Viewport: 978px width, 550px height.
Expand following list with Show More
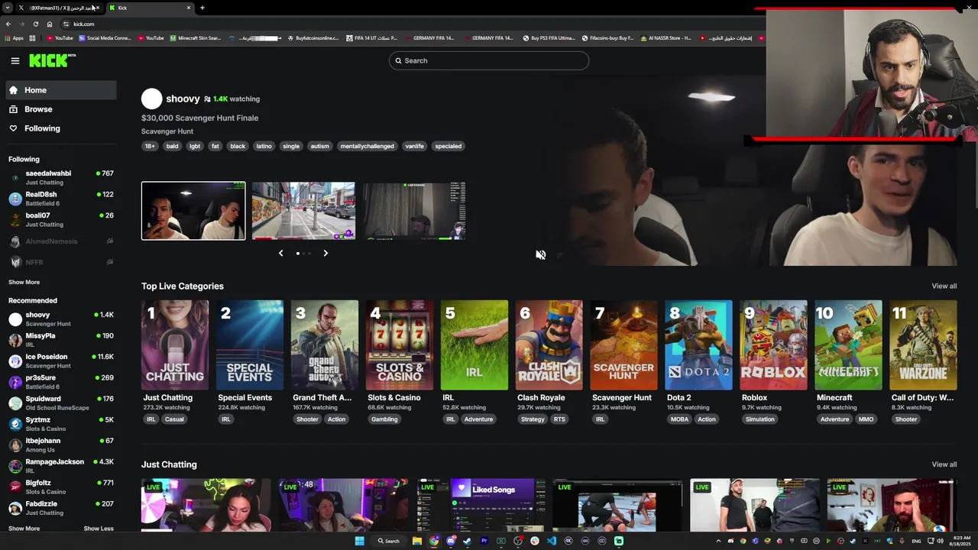(x=24, y=282)
